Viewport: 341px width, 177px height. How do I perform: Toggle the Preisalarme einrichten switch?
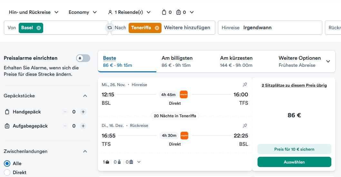click(x=83, y=58)
